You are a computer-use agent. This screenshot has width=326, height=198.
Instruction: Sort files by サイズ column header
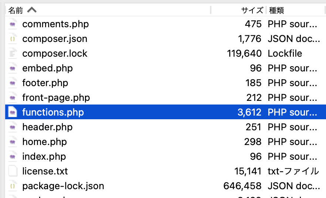252,10
